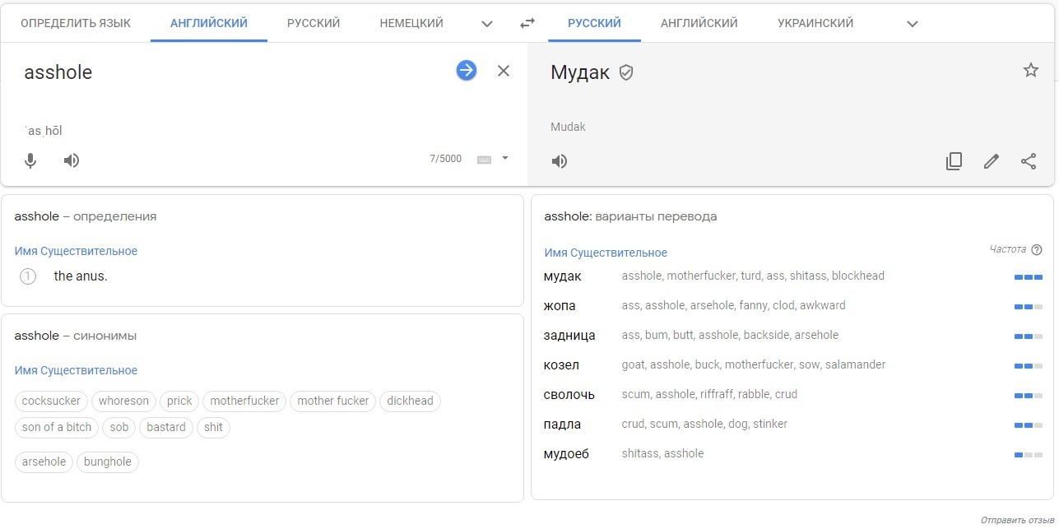Switch target language to Украинский
This screenshot has width=1059, height=529.
(x=815, y=23)
